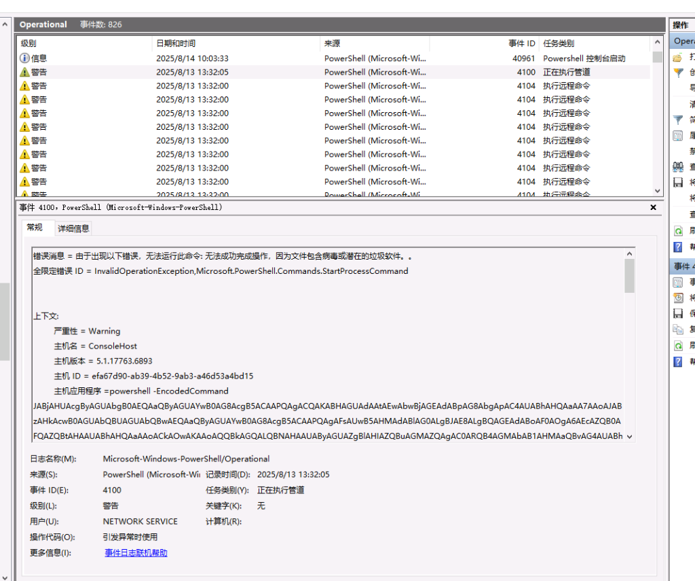Click the up arrow of the event details scrollbar
The height and width of the screenshot is (581, 695).
click(630, 254)
